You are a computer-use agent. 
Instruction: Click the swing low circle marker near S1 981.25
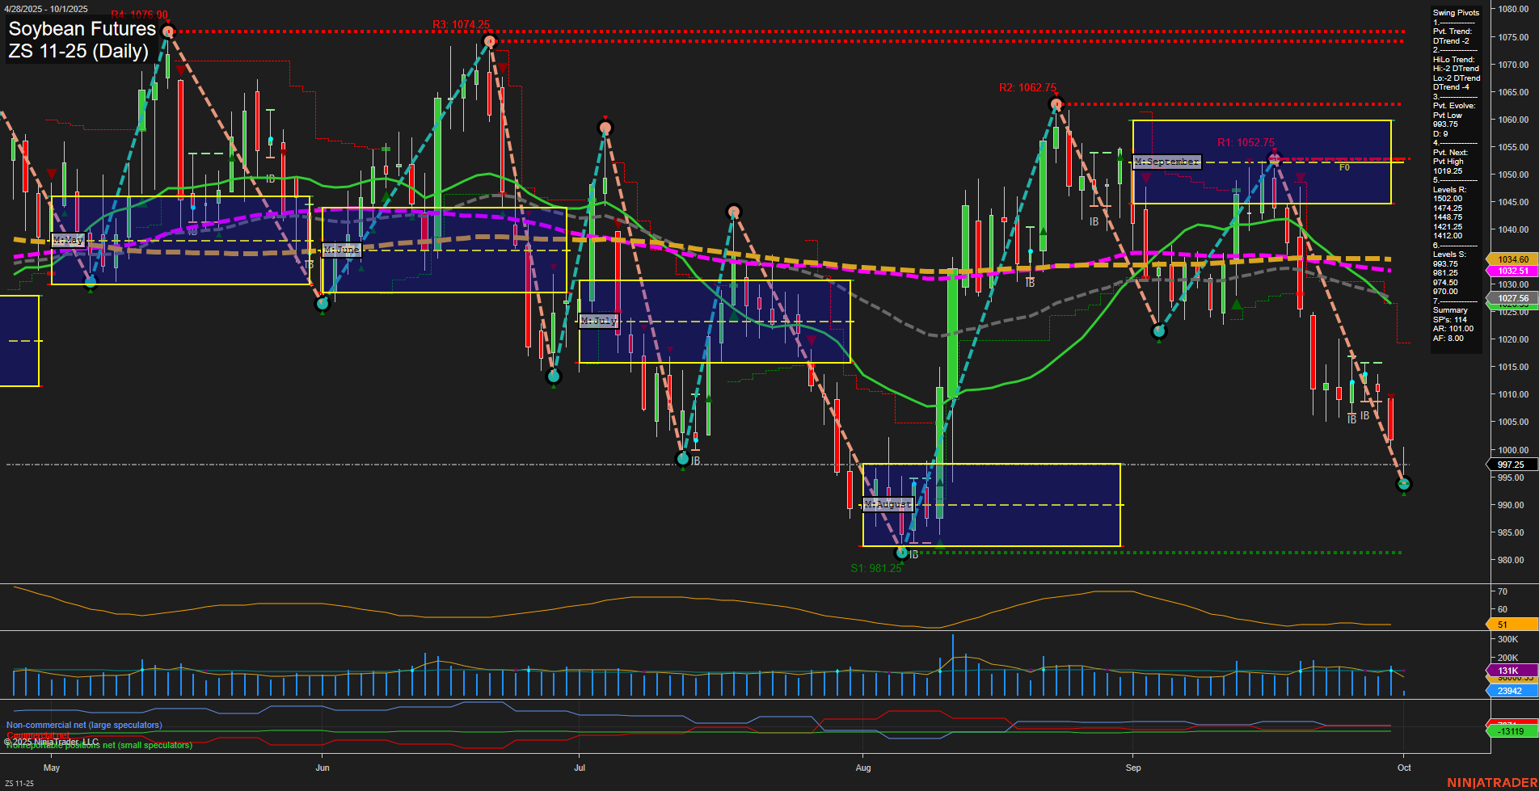(901, 553)
